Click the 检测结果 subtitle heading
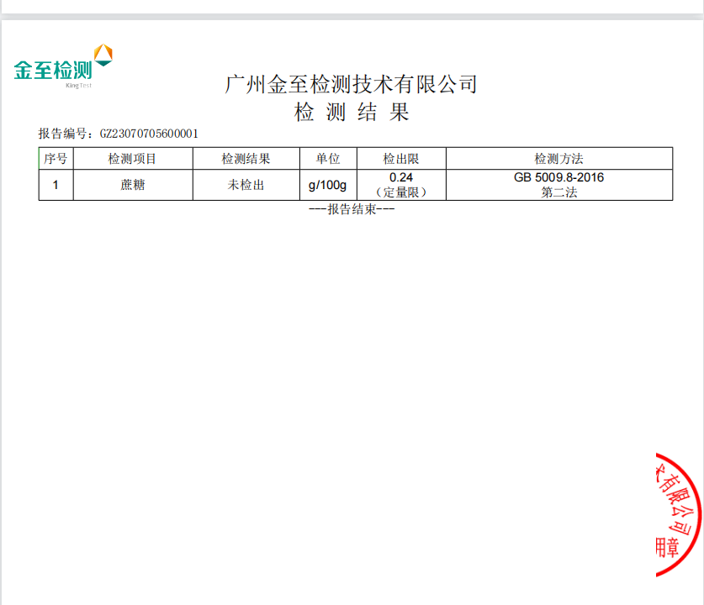Viewport: 704px width, 605px height. [x=352, y=113]
